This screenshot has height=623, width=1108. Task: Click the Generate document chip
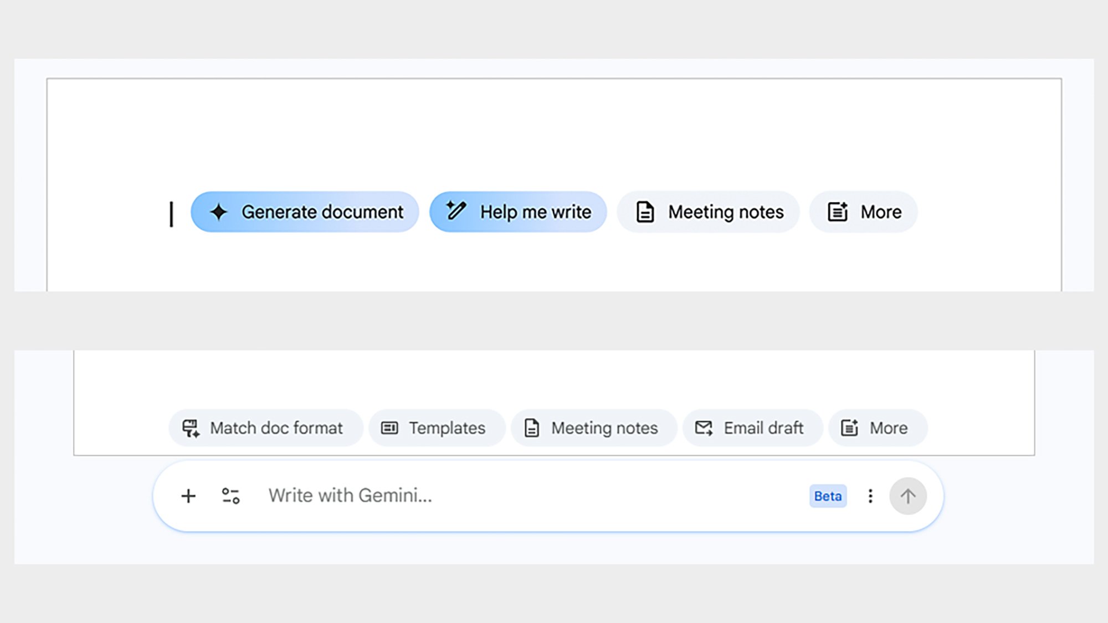click(x=305, y=212)
